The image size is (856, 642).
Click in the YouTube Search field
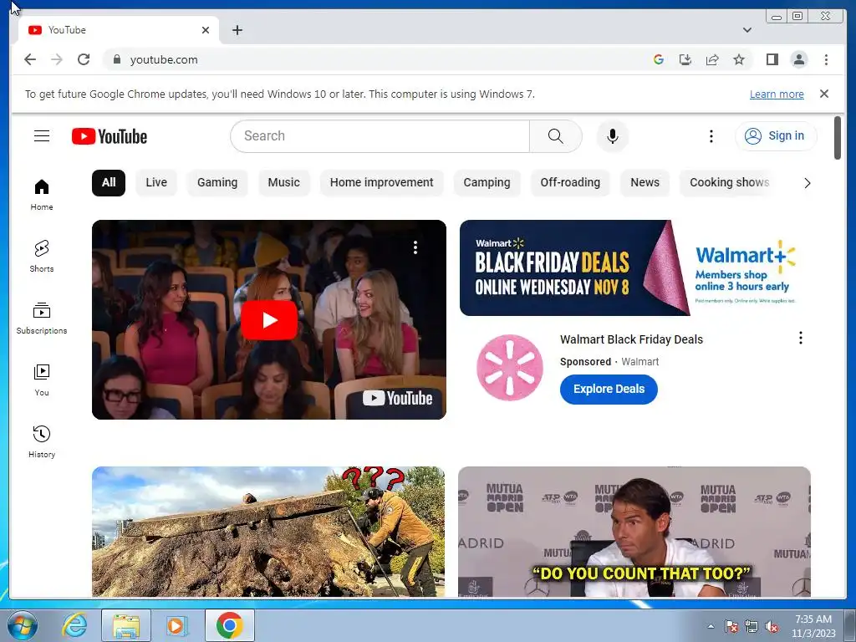(380, 136)
